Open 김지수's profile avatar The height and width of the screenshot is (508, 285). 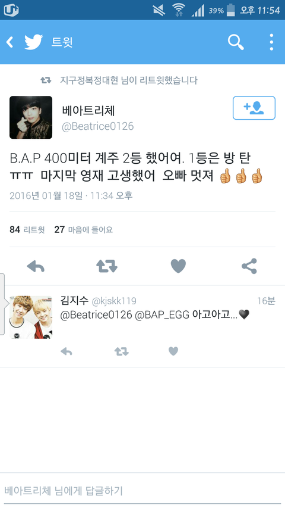coord(31,317)
